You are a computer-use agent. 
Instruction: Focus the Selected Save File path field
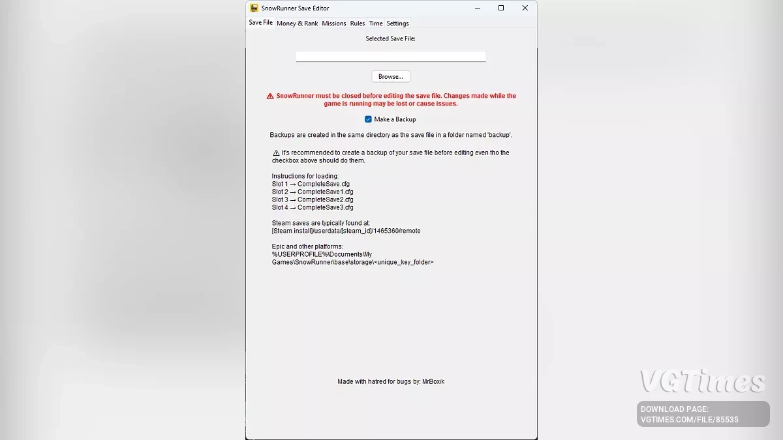pos(391,57)
